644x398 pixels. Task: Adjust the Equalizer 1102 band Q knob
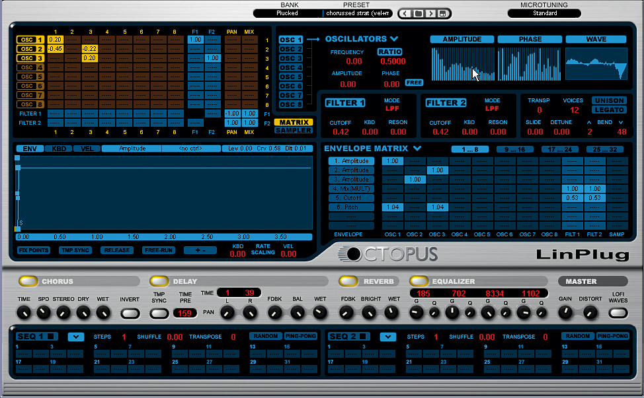(x=542, y=313)
